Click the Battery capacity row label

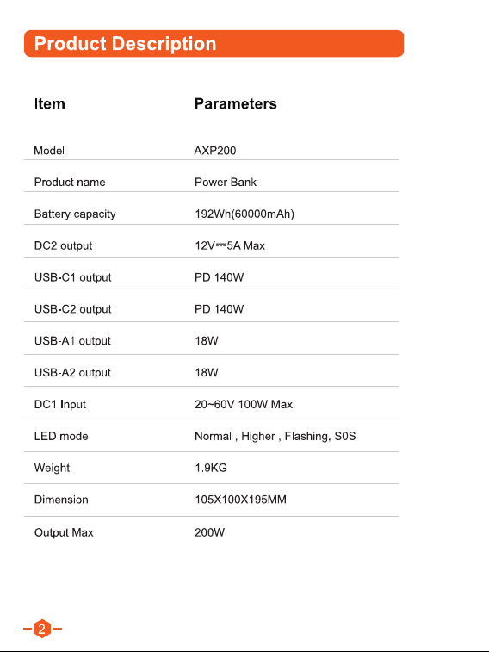(75, 214)
